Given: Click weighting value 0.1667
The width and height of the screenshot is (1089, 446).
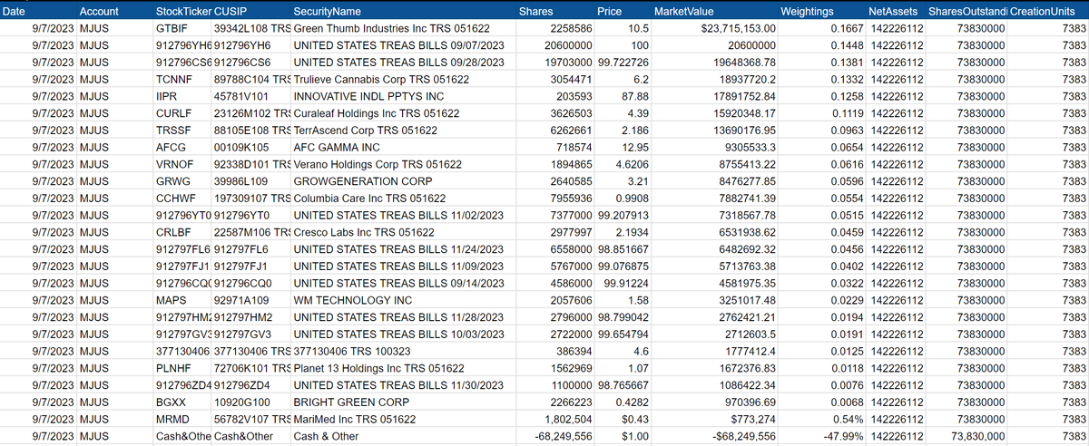Looking at the screenshot, I should 848,29.
